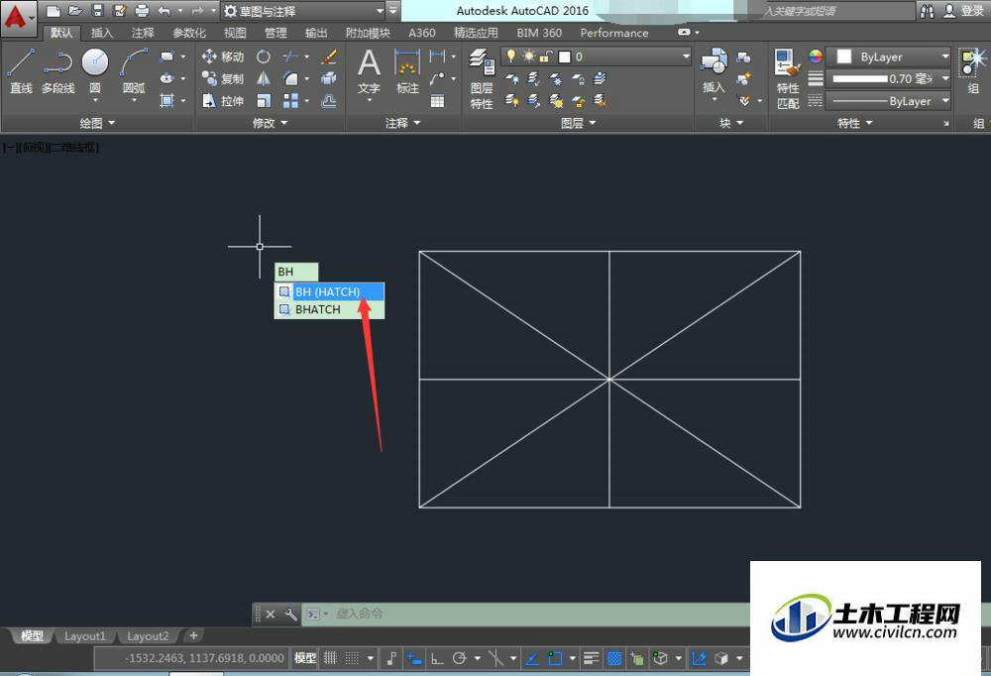Toggle the 模型 space button in status bar

tap(305, 658)
